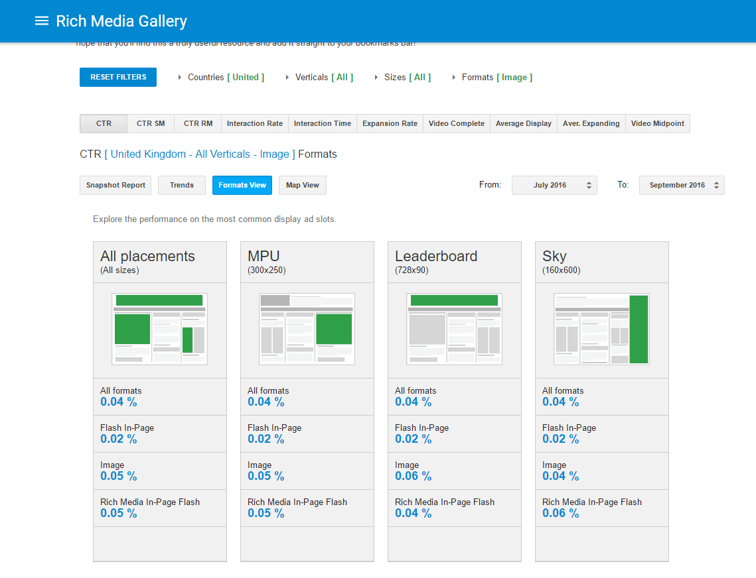
Task: Switch to the CTR SM tab
Action: (x=150, y=123)
